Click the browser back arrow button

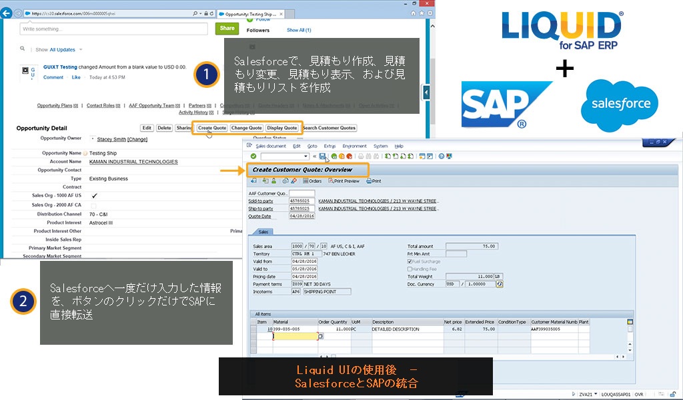point(7,13)
